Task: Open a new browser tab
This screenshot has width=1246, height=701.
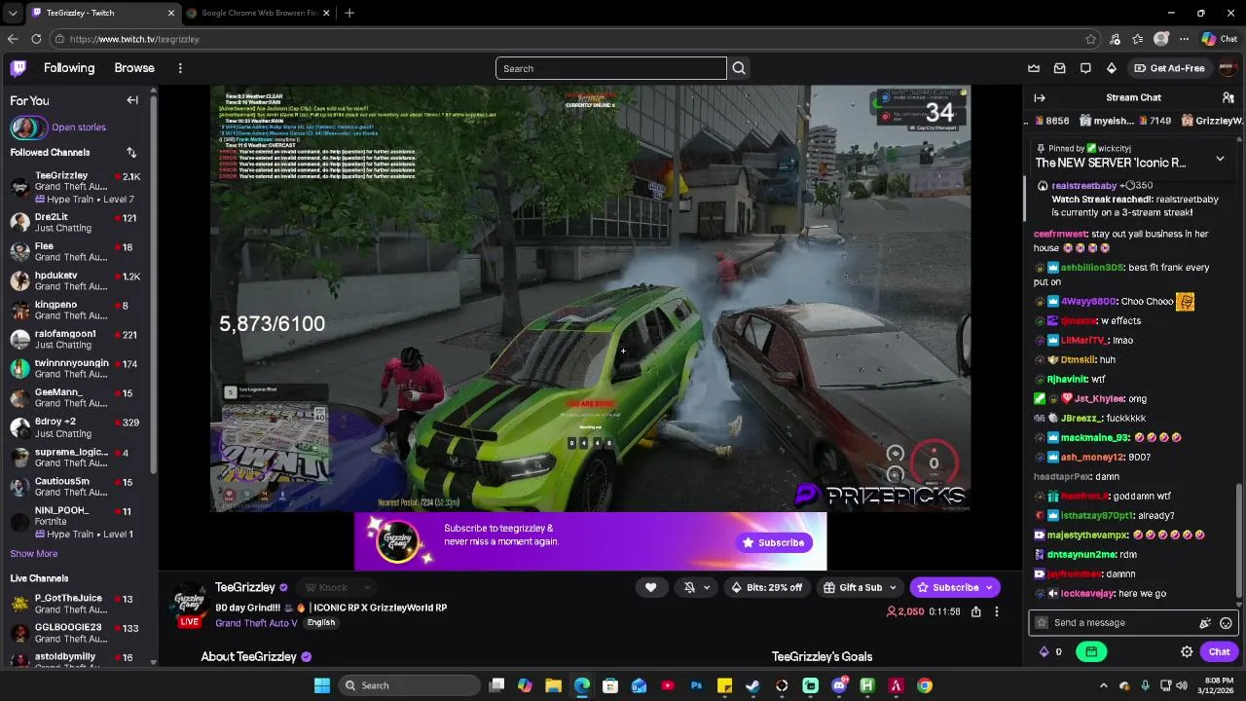Action: point(349,13)
